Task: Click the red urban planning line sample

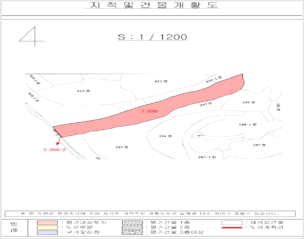Action: 232,228
